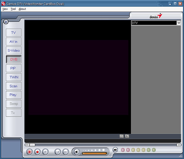Click the seek bar rewind arrow at left

point(27,145)
